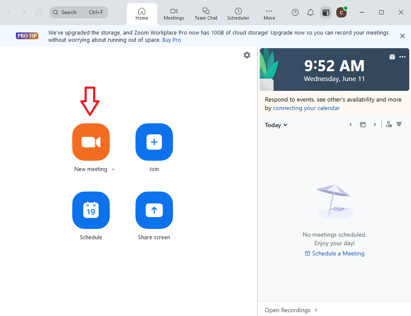
Task: Click the add calendar icon on clock banner
Action: tap(392, 57)
